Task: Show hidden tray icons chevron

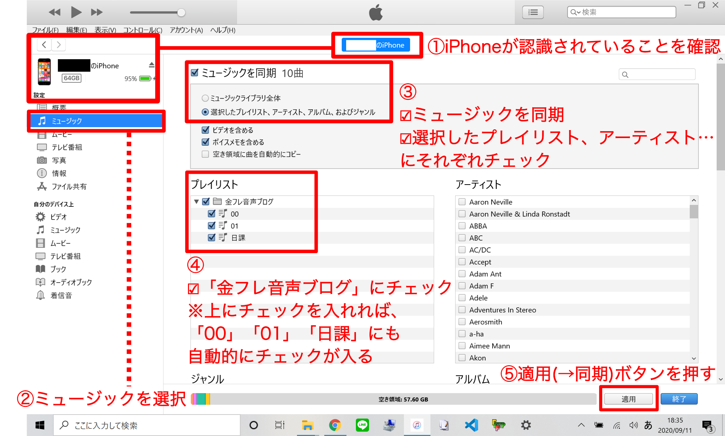Action: pyautogui.click(x=581, y=425)
